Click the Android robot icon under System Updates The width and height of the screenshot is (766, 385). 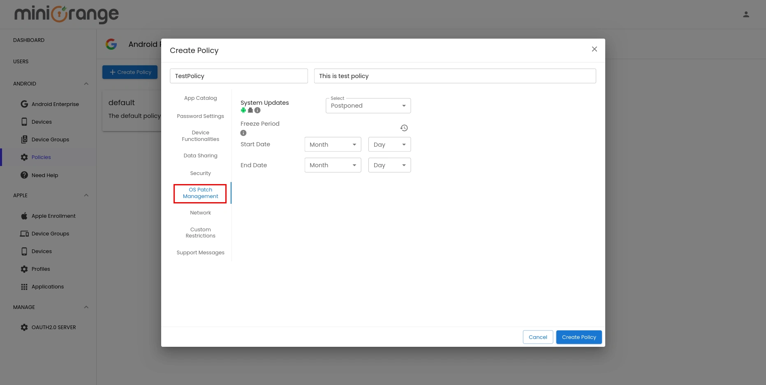[x=243, y=110]
